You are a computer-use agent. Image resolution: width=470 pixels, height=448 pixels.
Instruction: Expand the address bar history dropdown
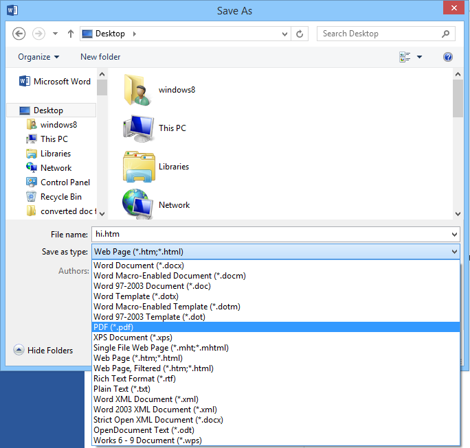pyautogui.click(x=284, y=34)
